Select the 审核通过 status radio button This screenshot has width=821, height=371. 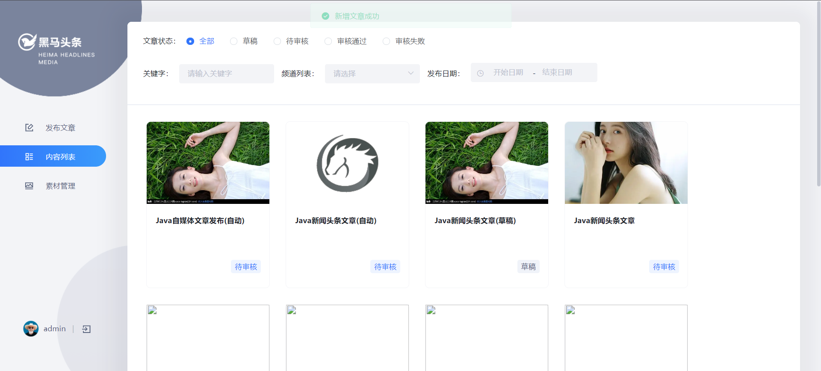(328, 41)
